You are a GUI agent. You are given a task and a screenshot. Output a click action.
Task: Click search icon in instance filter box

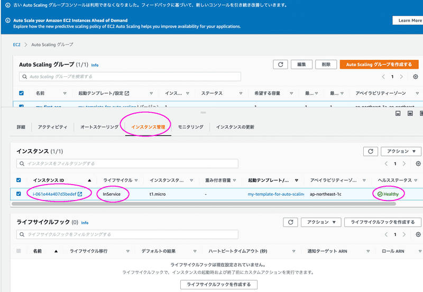click(22, 163)
